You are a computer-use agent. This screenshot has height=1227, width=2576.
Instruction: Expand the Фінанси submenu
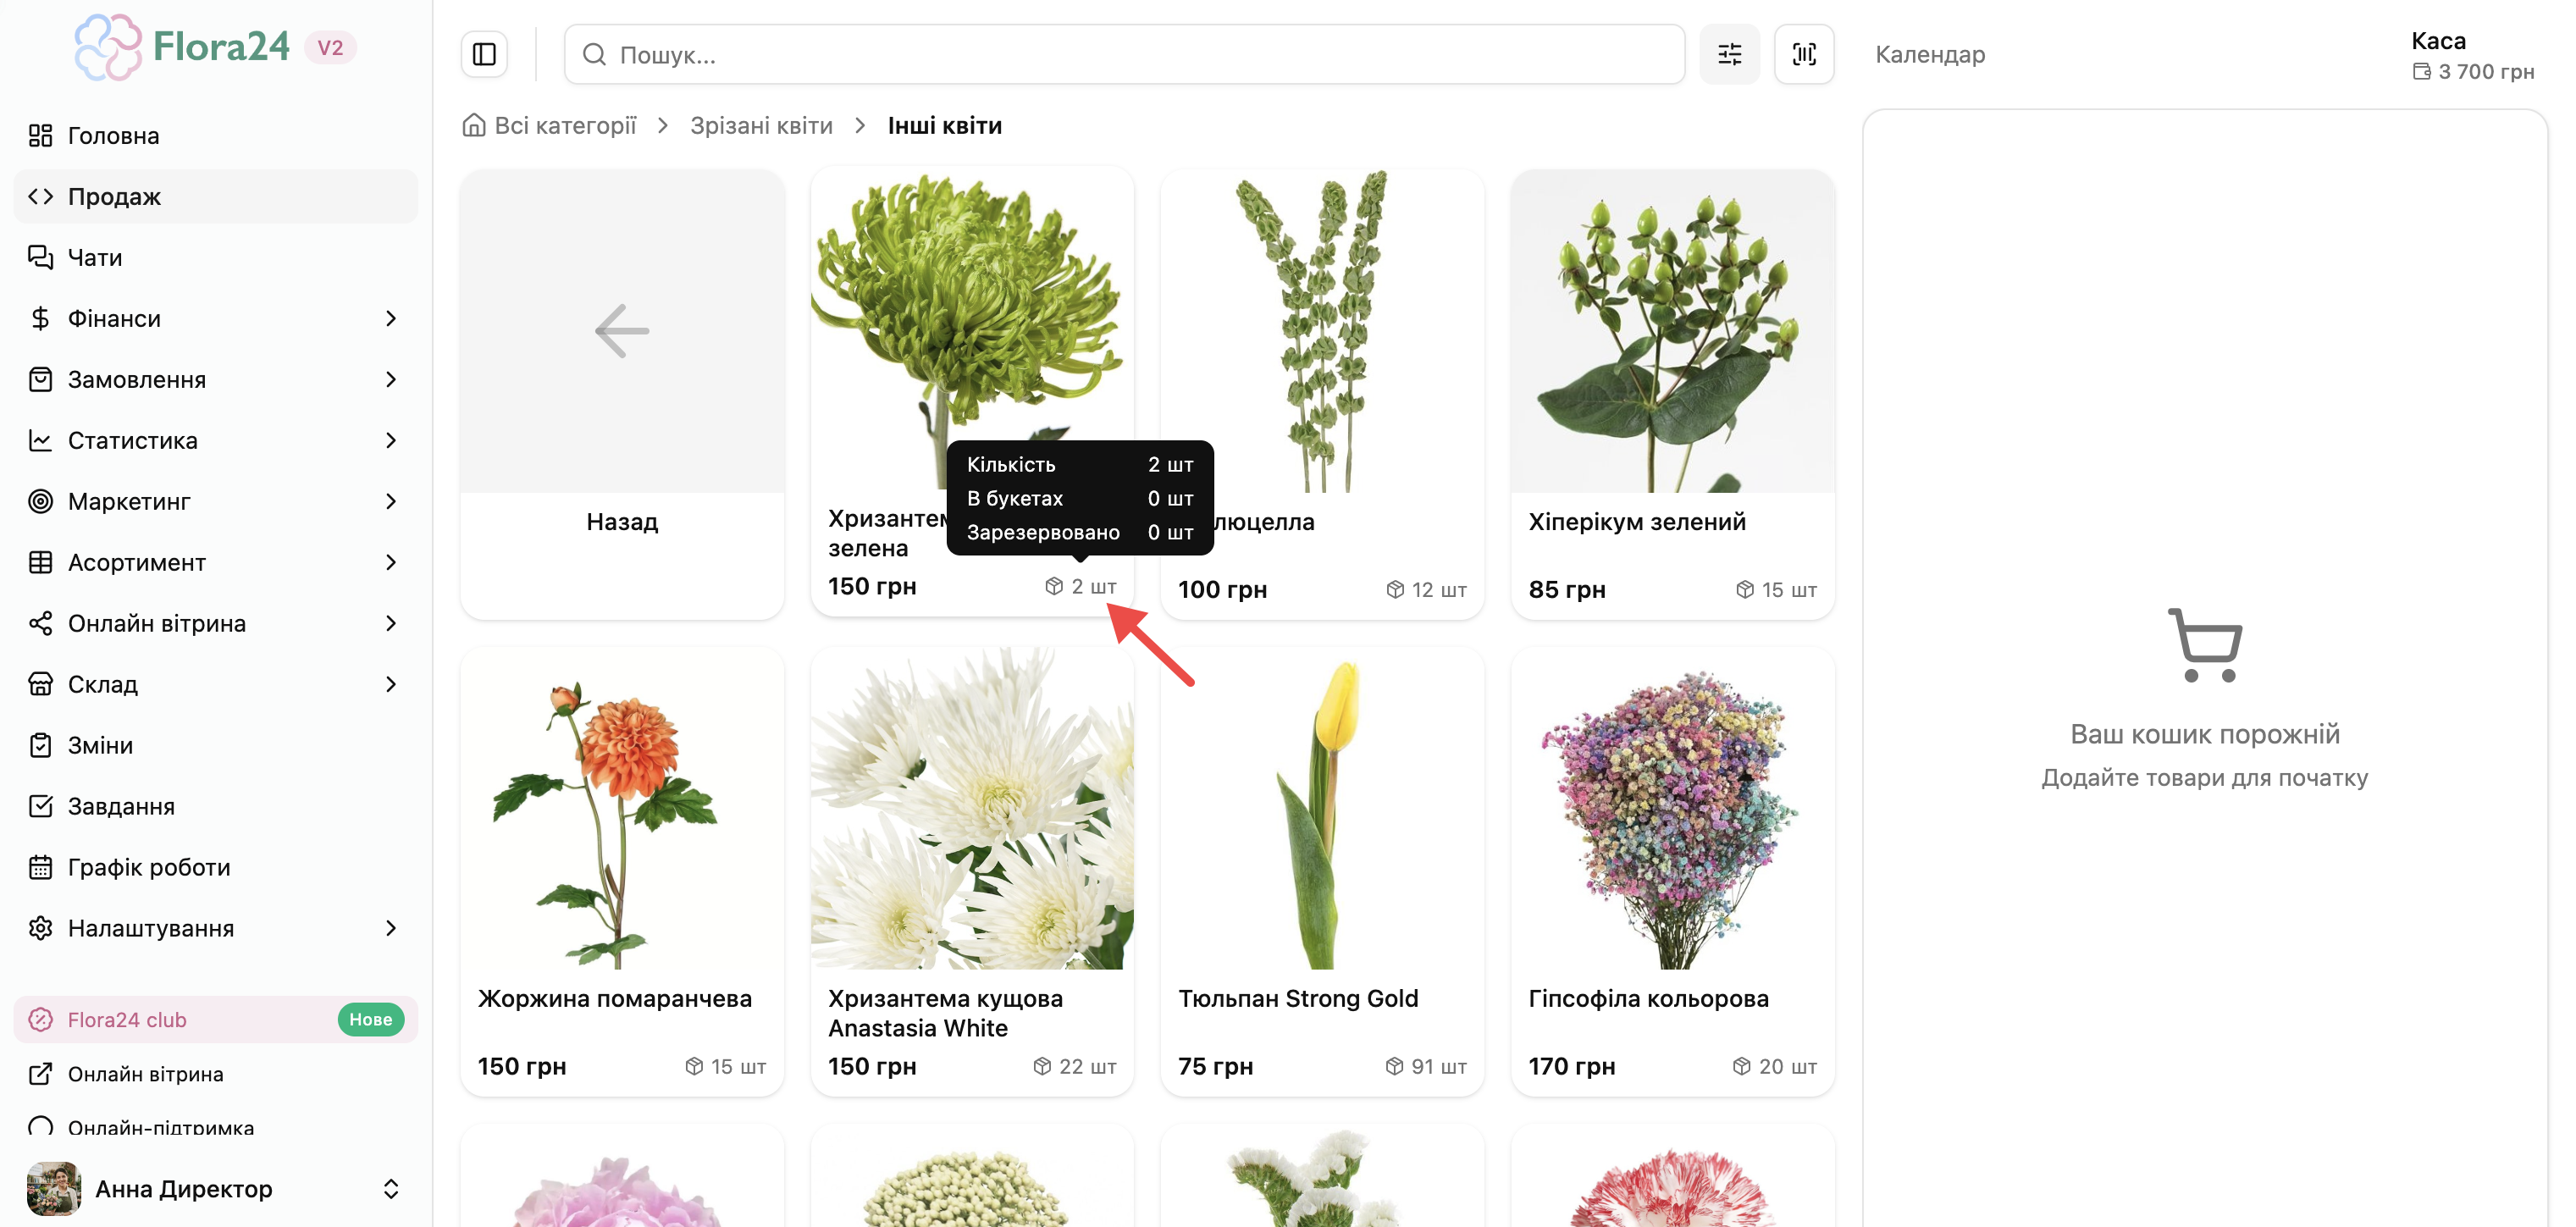391,318
